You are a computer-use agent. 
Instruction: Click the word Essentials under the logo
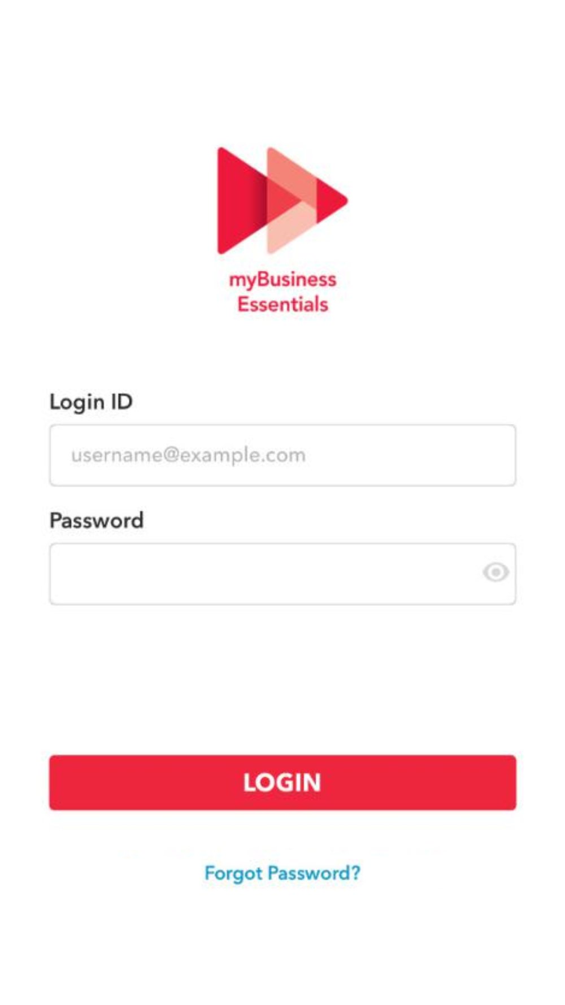pos(282,304)
